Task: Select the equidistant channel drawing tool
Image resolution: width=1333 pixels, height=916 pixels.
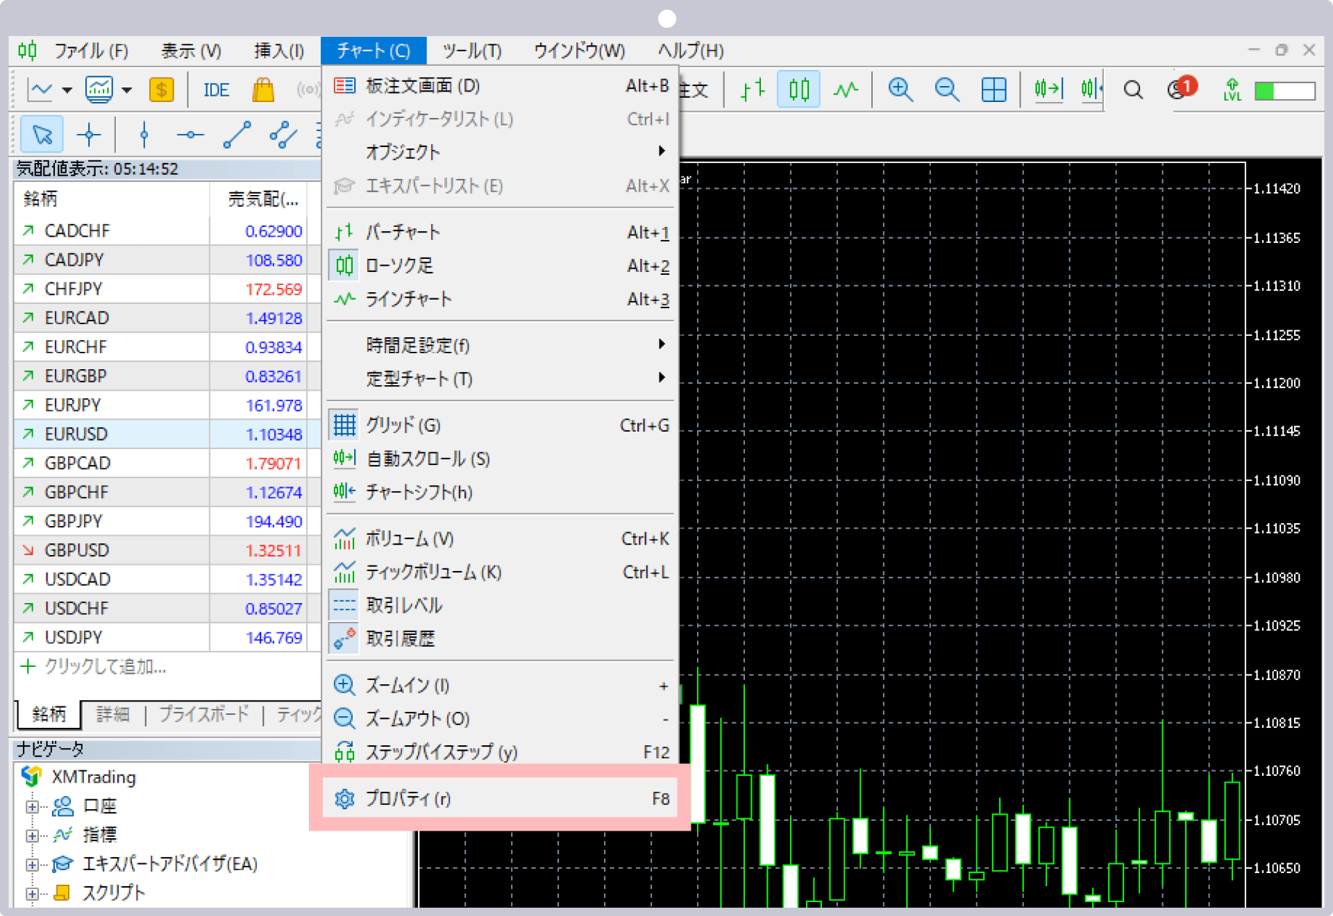Action: tap(283, 135)
